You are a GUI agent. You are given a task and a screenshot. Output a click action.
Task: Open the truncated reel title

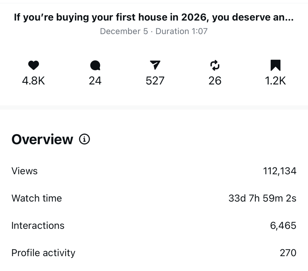154,17
